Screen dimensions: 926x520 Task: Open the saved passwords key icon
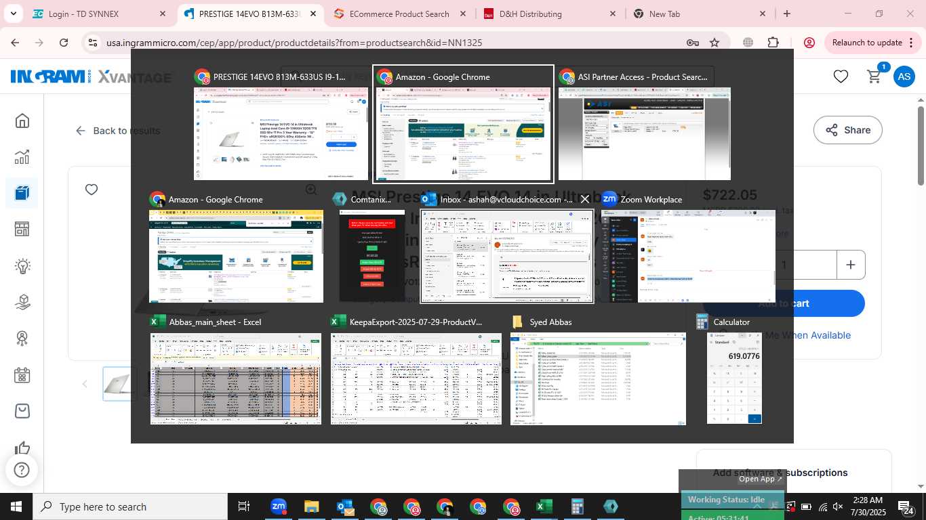[x=692, y=43]
